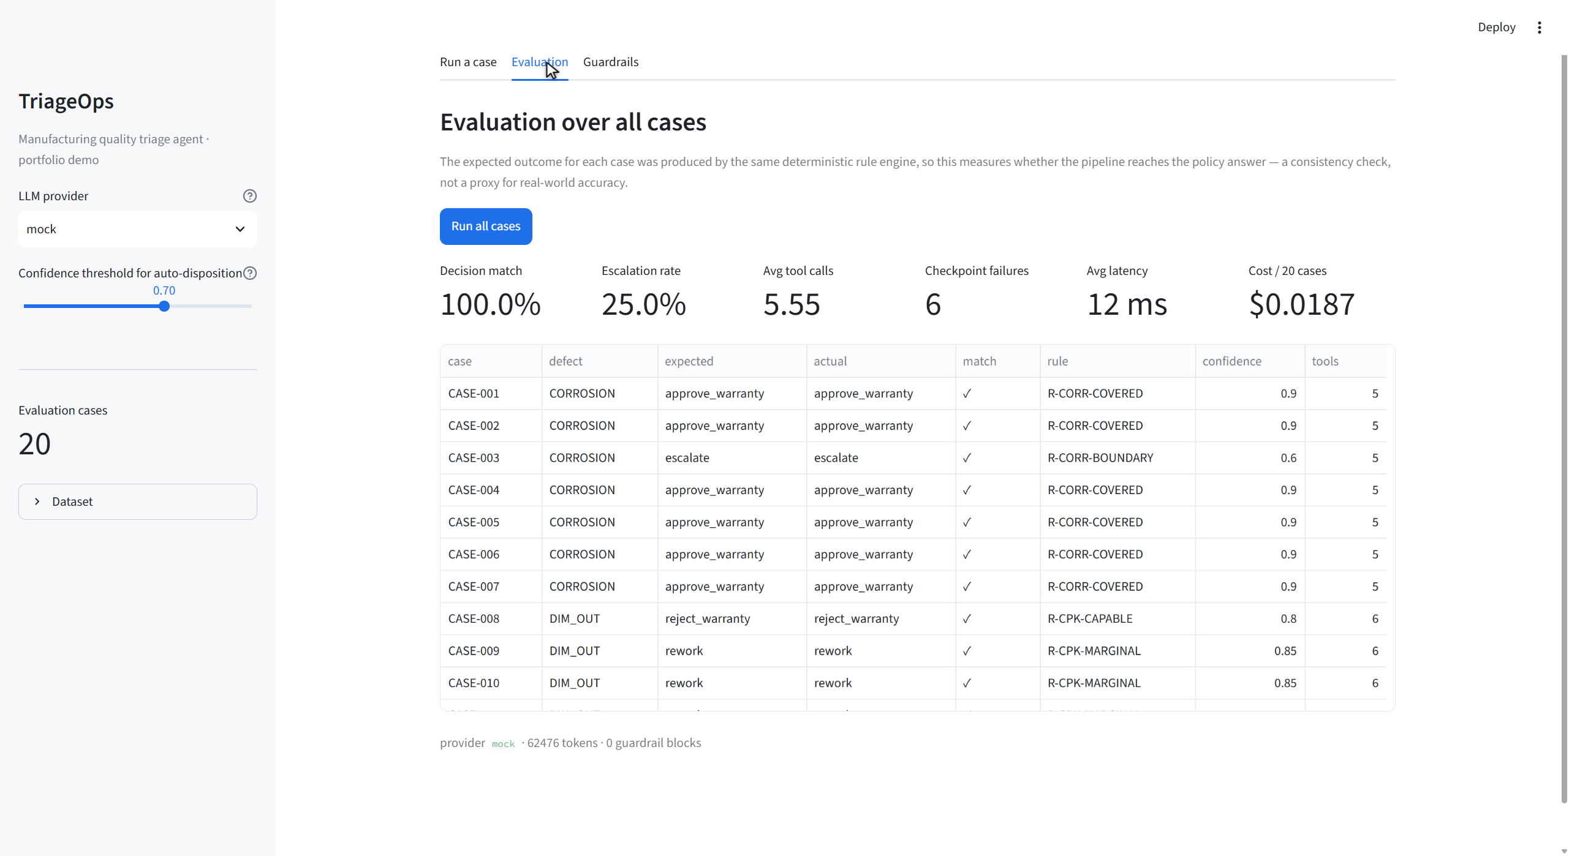Click the Run all cases button

[486, 227]
